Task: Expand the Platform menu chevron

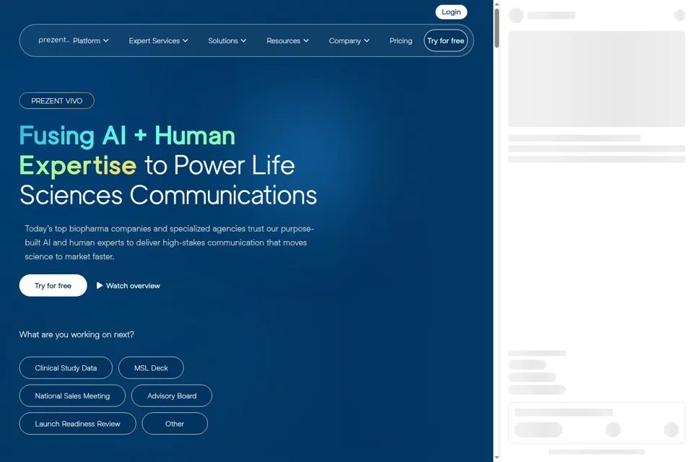Action: (x=105, y=40)
